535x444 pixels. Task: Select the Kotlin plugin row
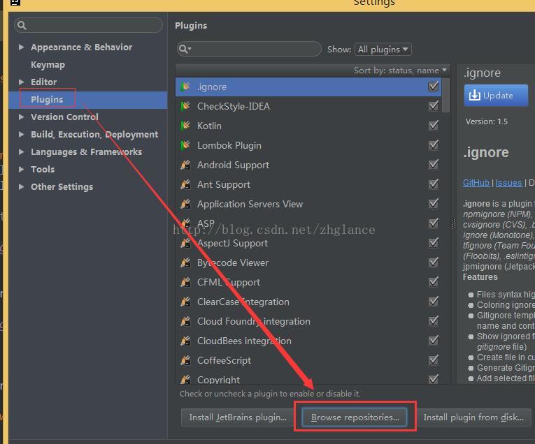pyautogui.click(x=308, y=126)
